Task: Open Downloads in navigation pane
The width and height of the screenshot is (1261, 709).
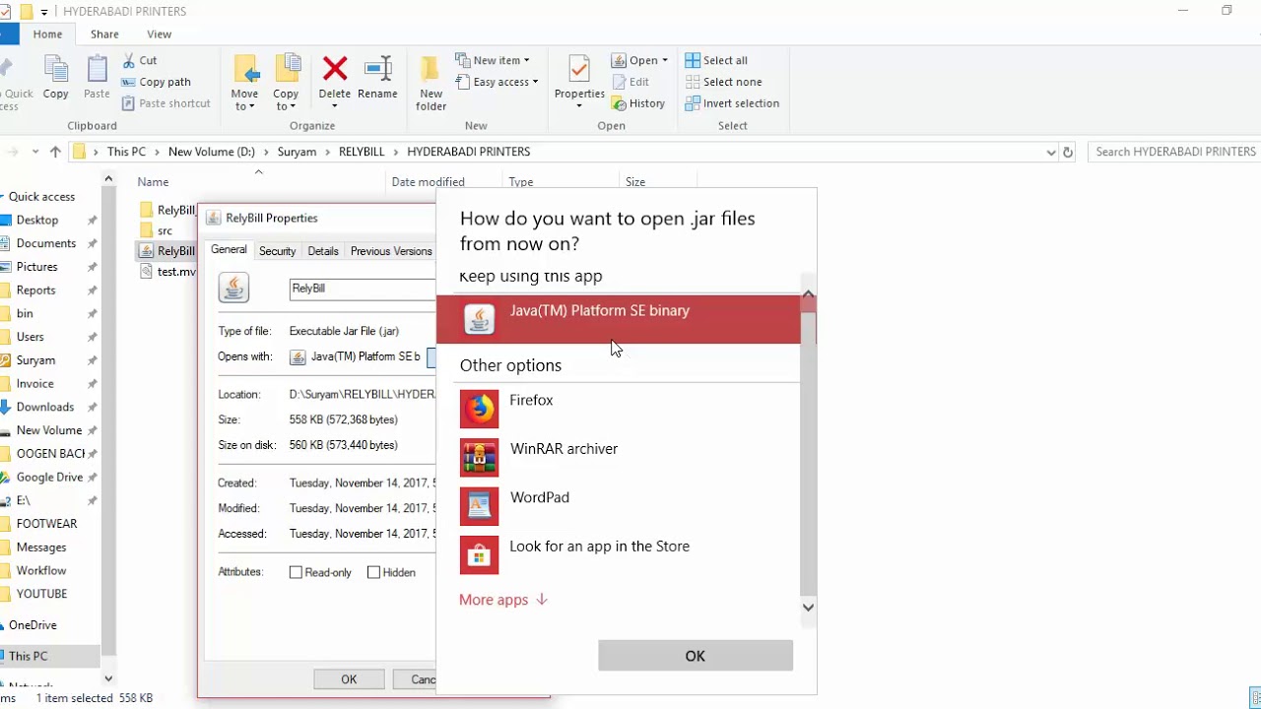Action: pos(45,407)
